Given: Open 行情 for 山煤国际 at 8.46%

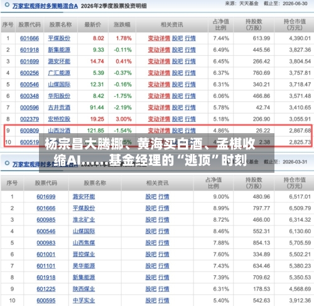Looking at the screenshot, I should click(x=164, y=231).
